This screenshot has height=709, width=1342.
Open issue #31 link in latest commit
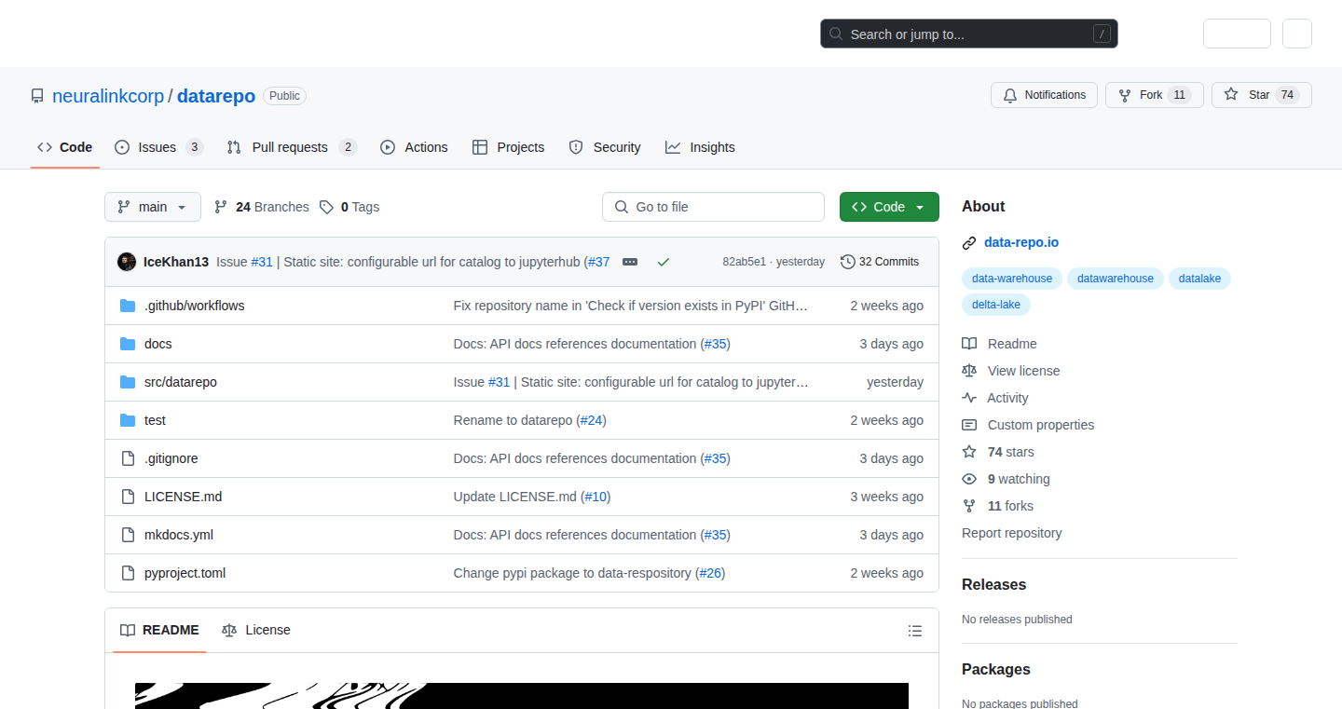[262, 262]
